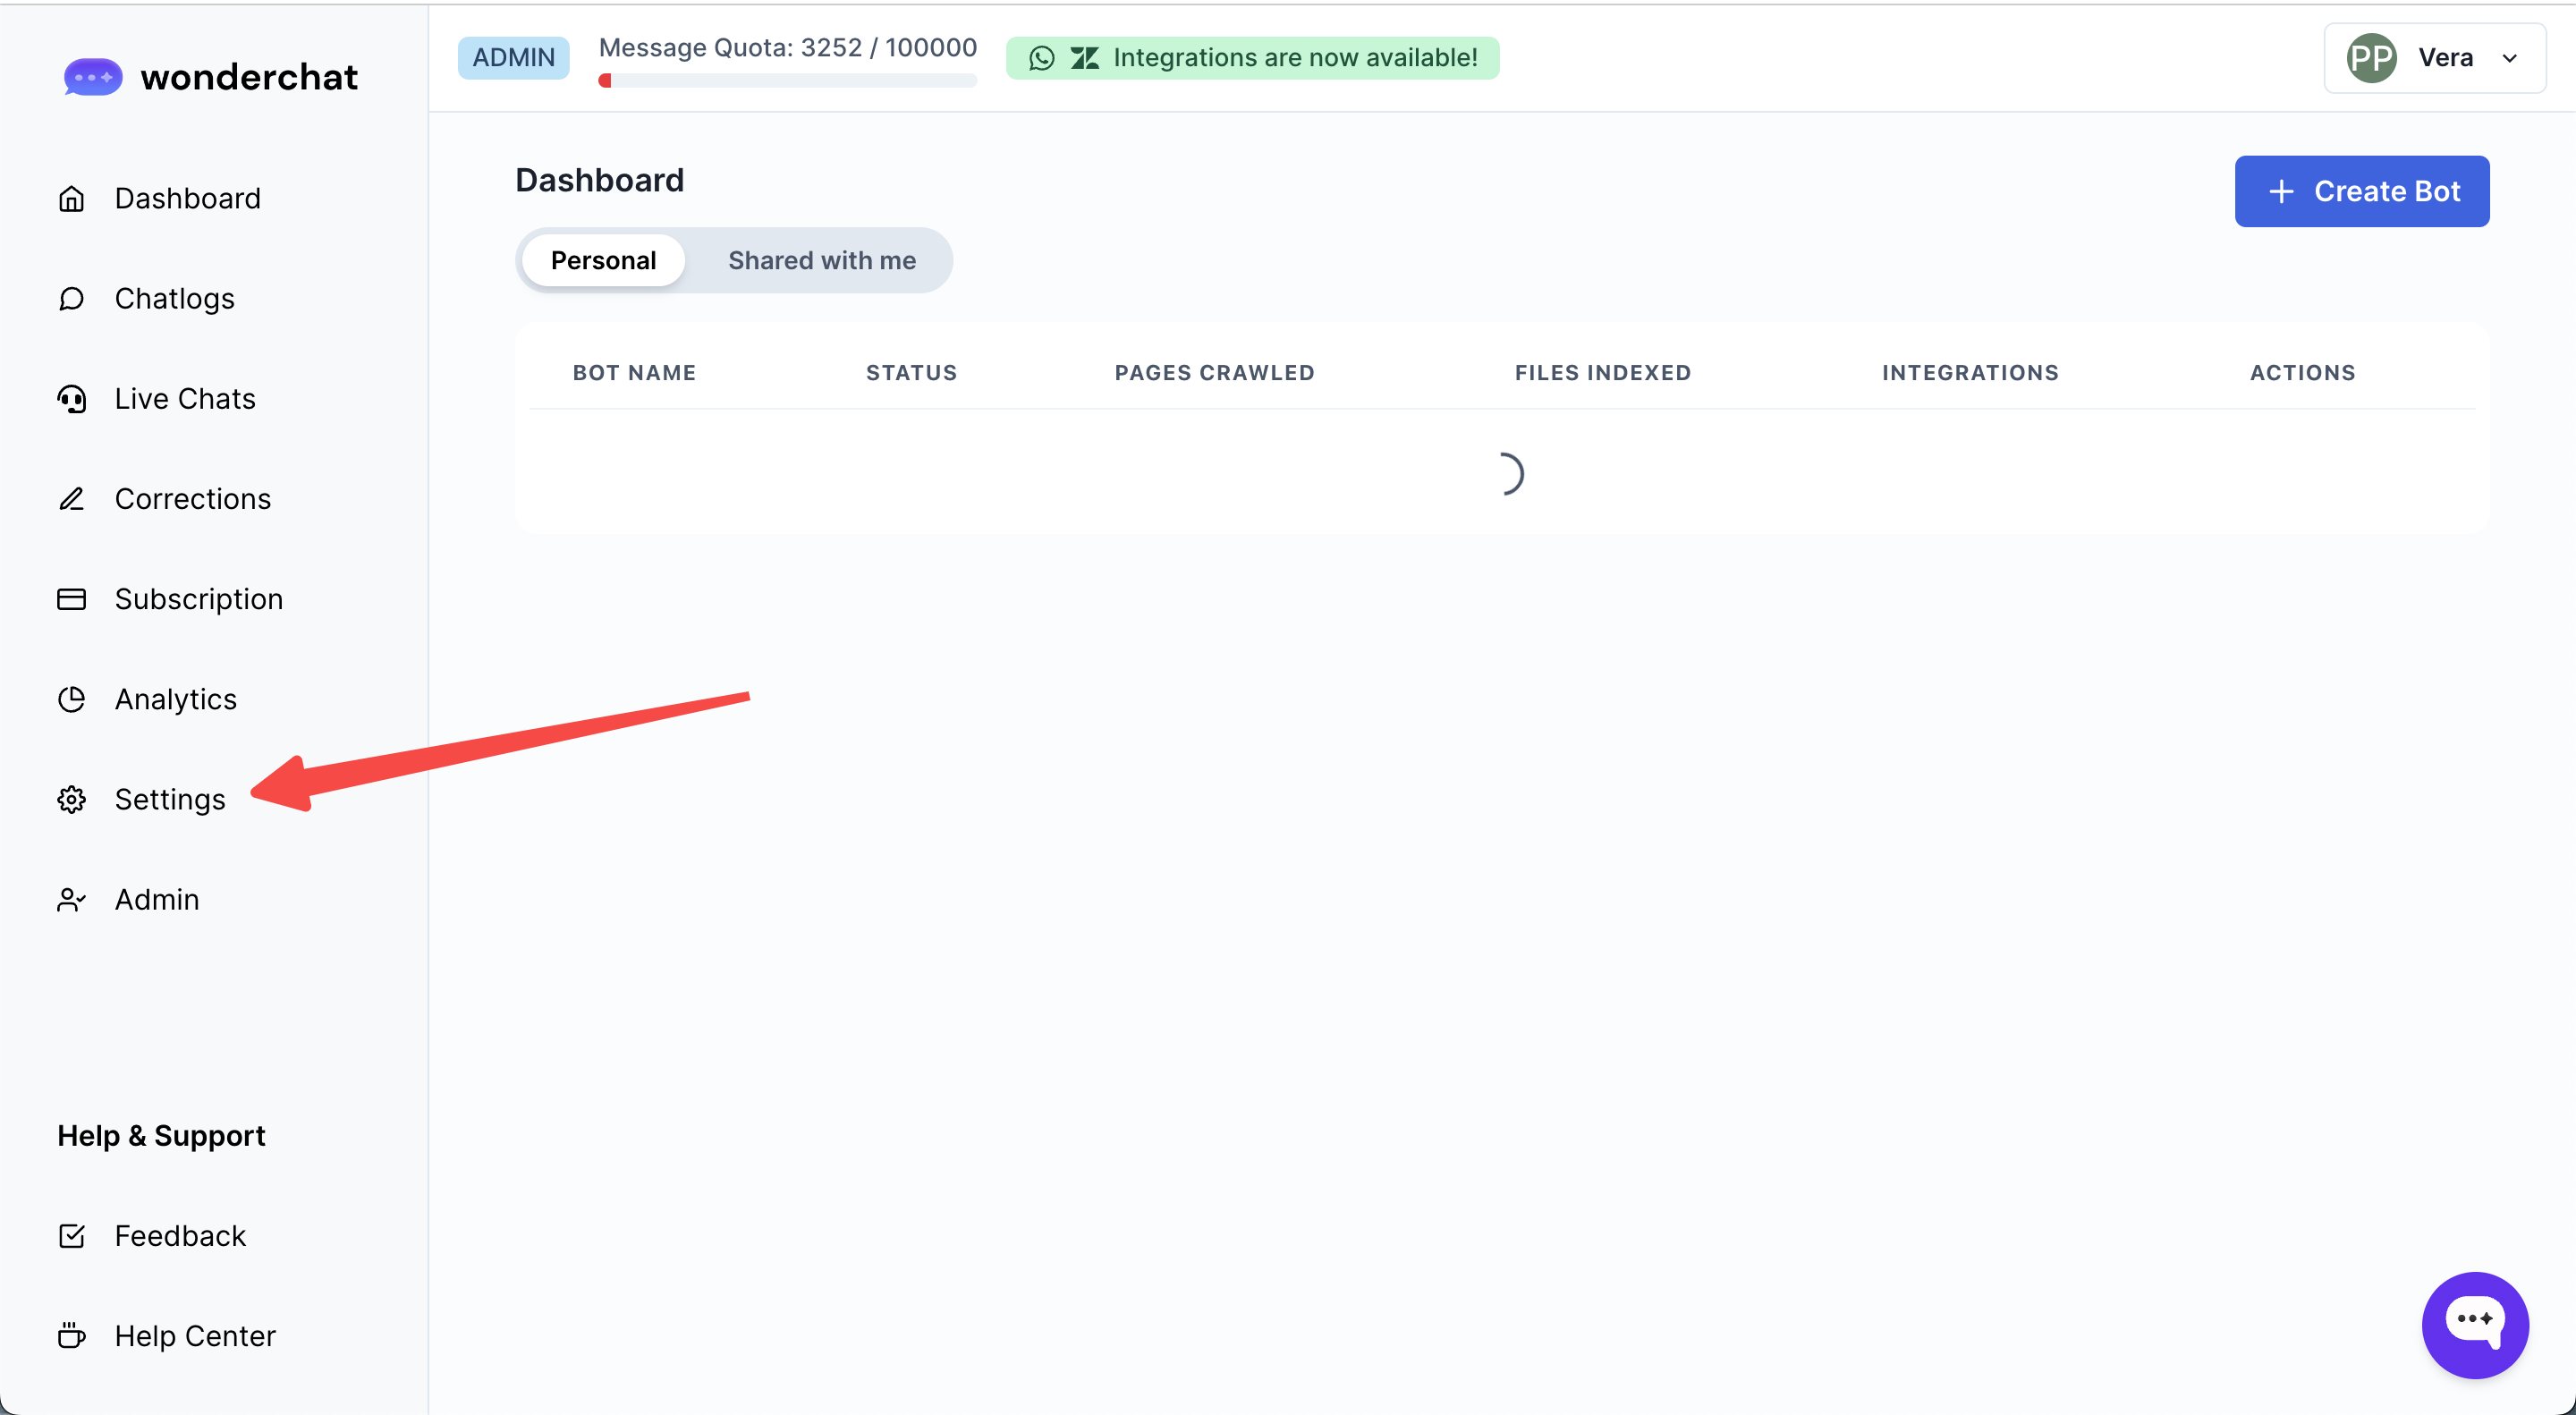The height and width of the screenshot is (1415, 2576).
Task: Click the Dashboard home icon
Action: (71, 199)
